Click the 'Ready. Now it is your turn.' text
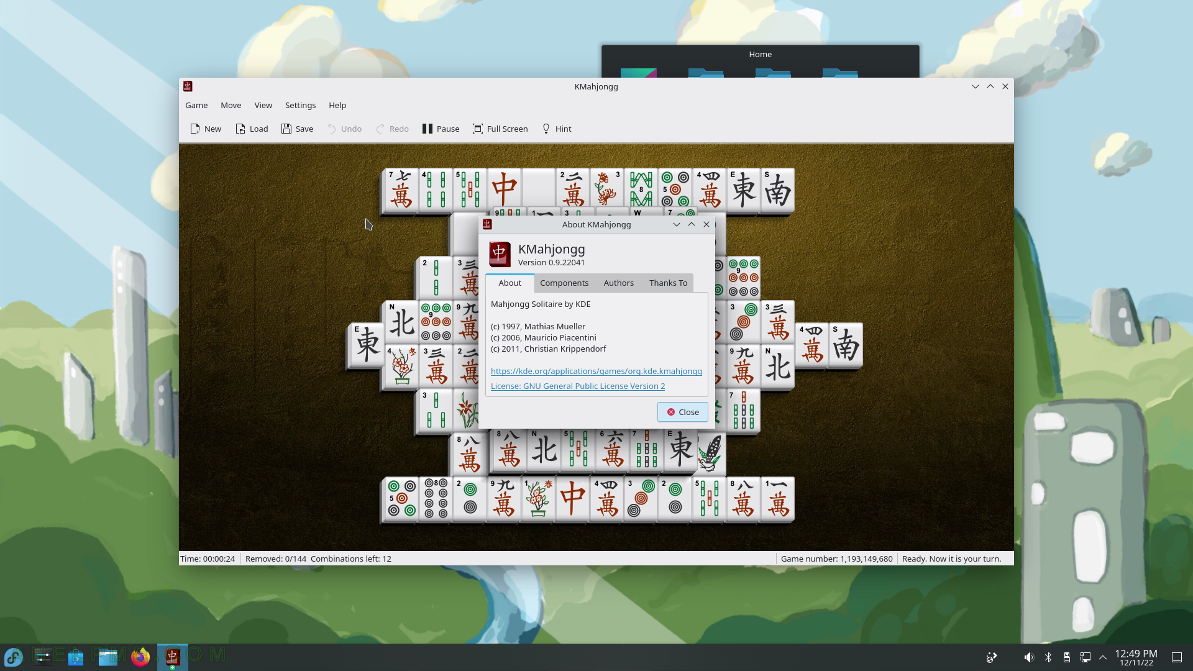Image resolution: width=1193 pixels, height=671 pixels. point(951,559)
